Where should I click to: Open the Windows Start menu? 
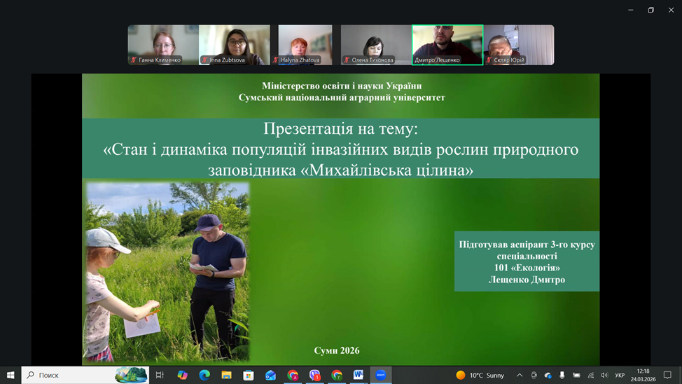tap(11, 375)
